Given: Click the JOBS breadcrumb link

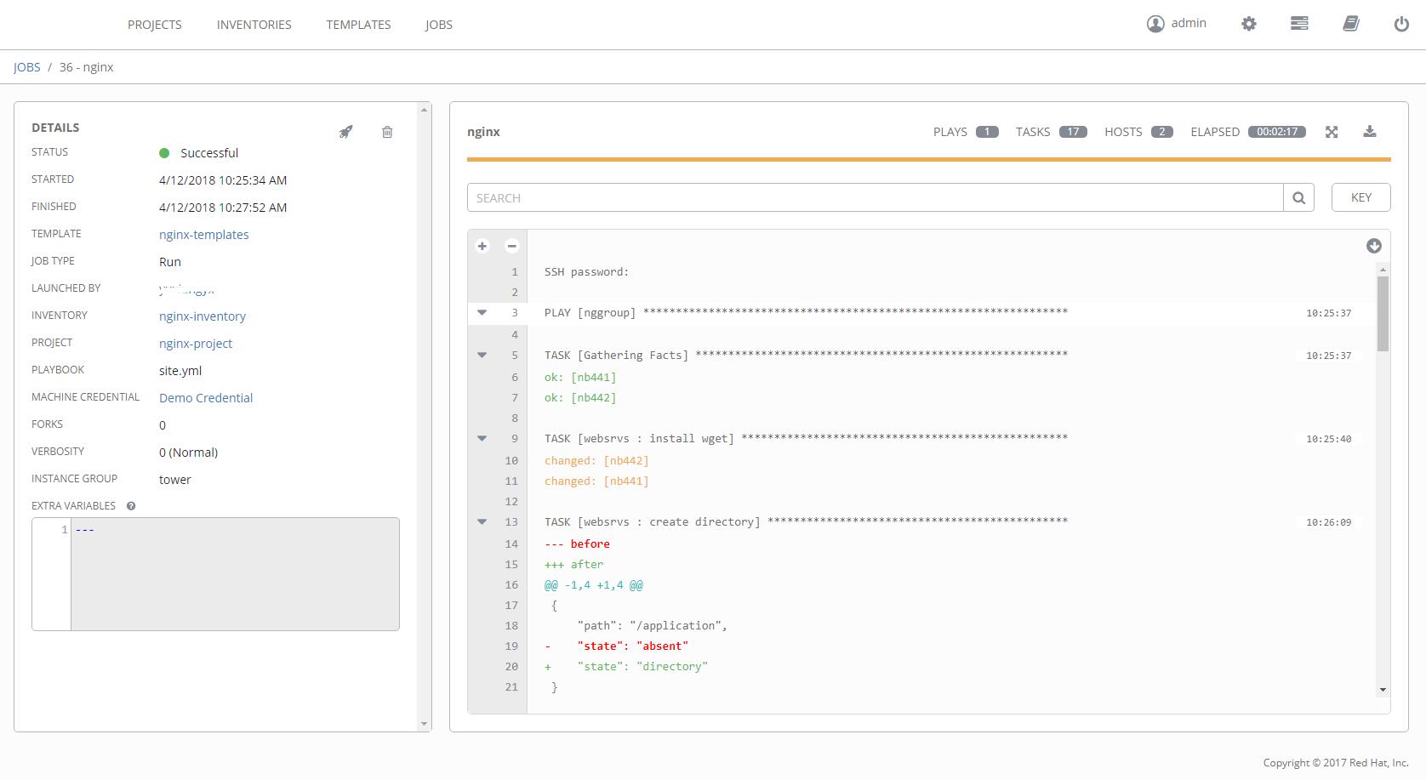Looking at the screenshot, I should coord(27,67).
